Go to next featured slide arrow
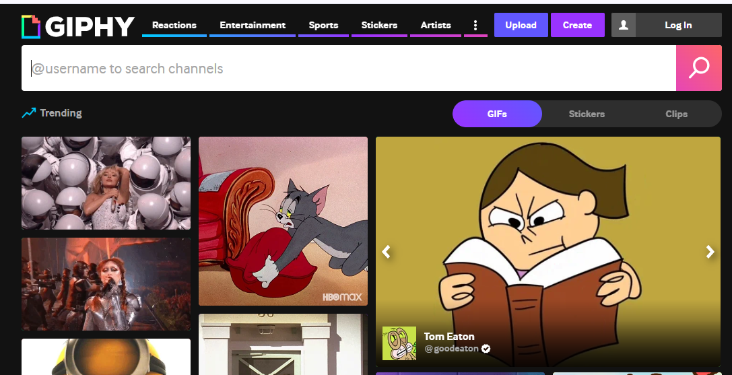The width and height of the screenshot is (732, 375). [x=710, y=252]
